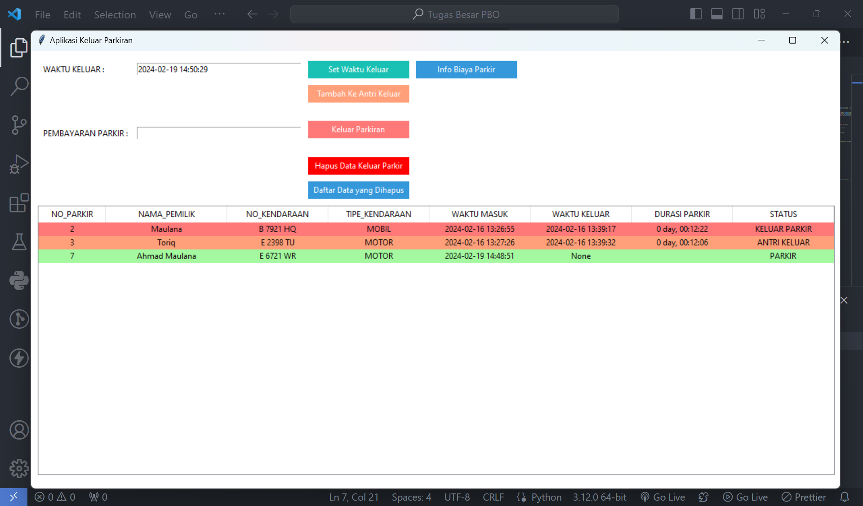Open the Manage gear icon
Viewport: 863px width, 506px height.
18,469
